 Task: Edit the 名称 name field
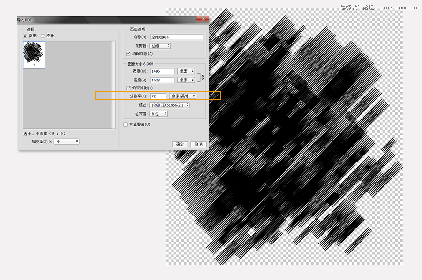click(x=177, y=37)
